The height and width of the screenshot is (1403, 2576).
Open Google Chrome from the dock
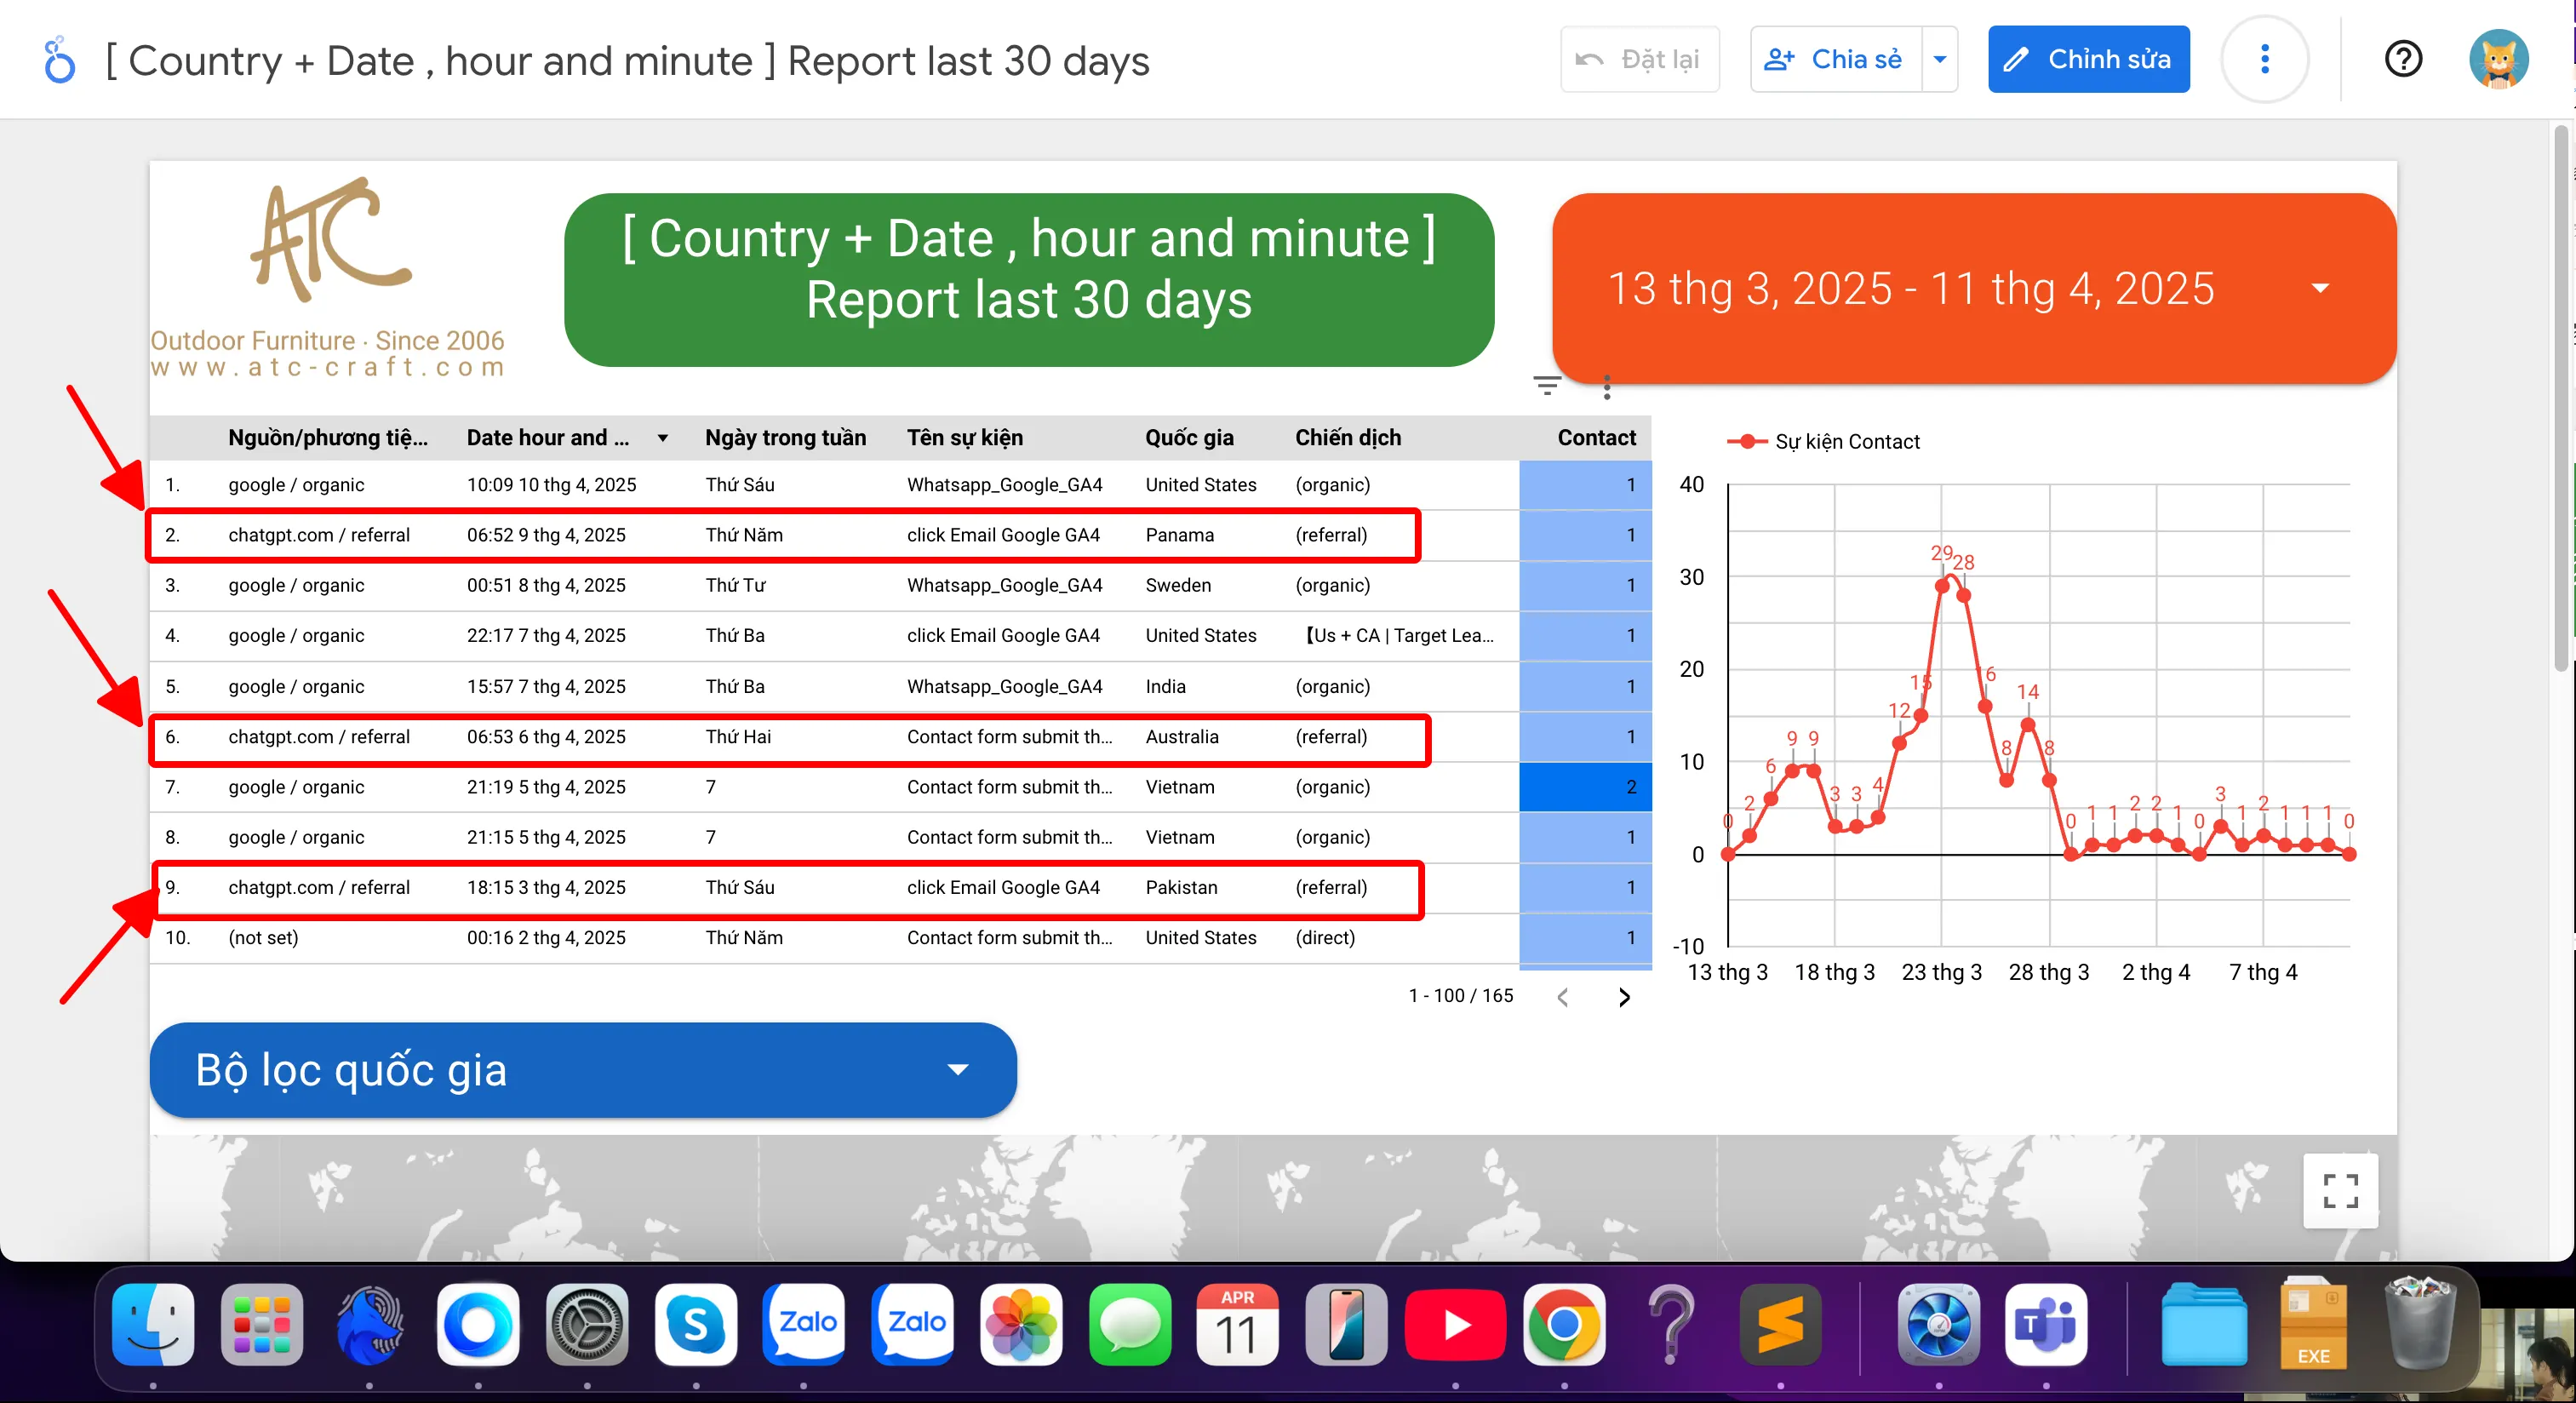coord(1563,1324)
